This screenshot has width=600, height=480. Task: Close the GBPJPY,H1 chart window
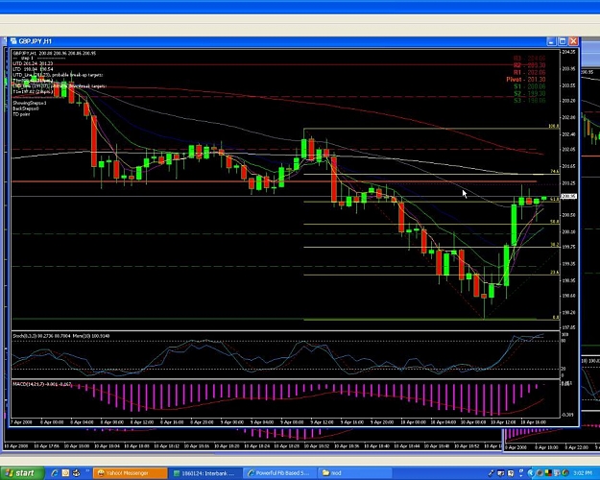point(573,41)
